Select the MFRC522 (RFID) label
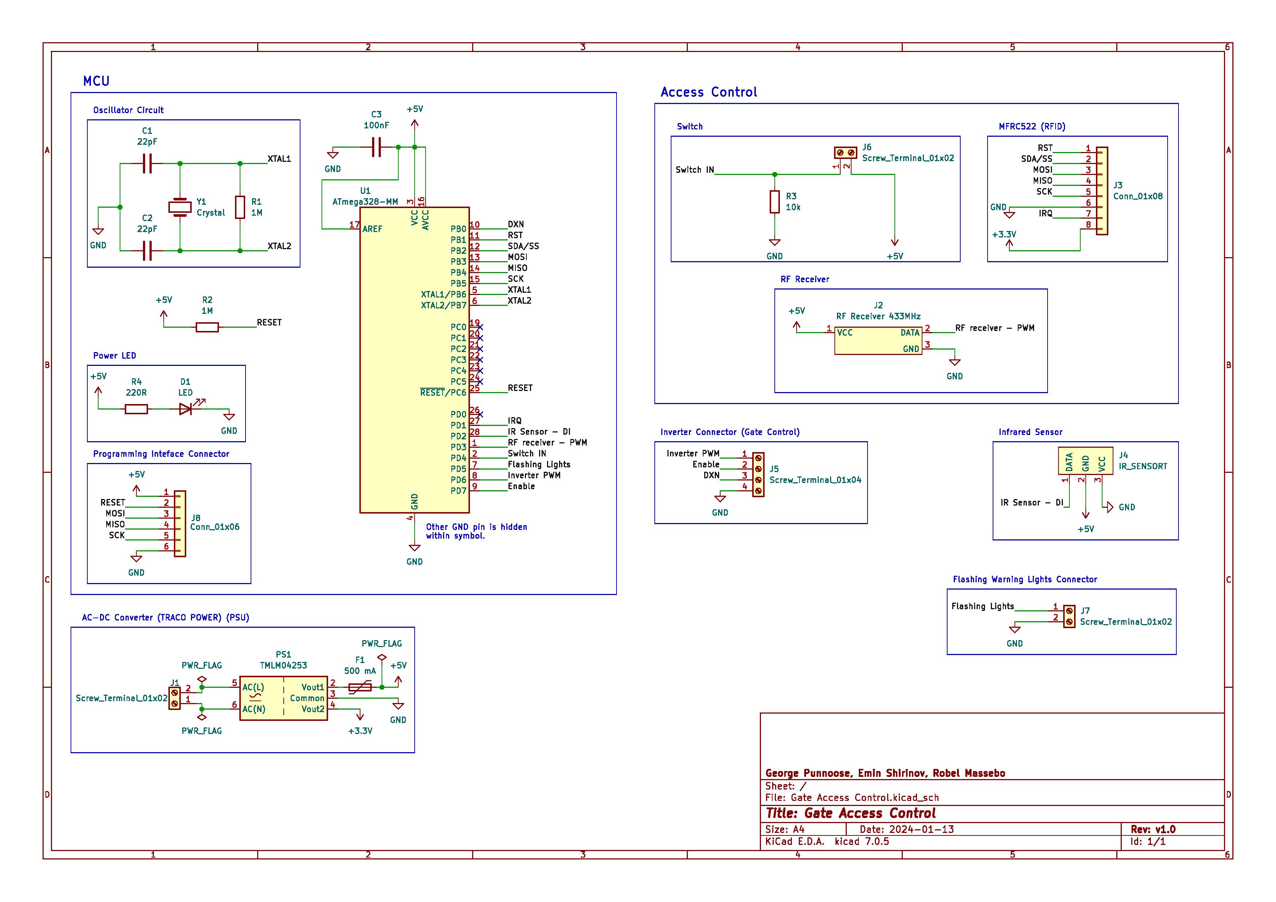Image resolution: width=1276 pixels, height=902 pixels. [1032, 127]
